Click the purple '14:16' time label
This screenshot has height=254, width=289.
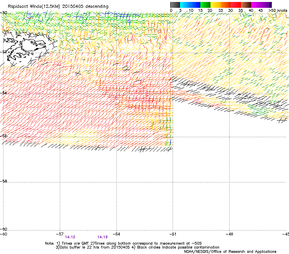102,237
